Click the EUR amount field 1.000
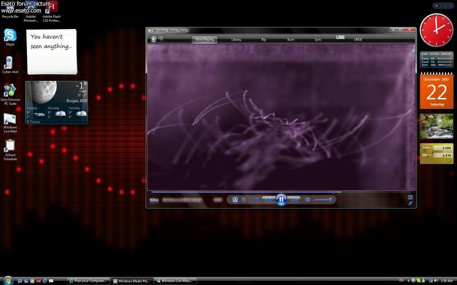Image resolution: width=457 pixels, height=285 pixels. coord(442,148)
